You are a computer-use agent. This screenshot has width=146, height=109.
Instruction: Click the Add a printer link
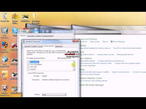[95, 41]
